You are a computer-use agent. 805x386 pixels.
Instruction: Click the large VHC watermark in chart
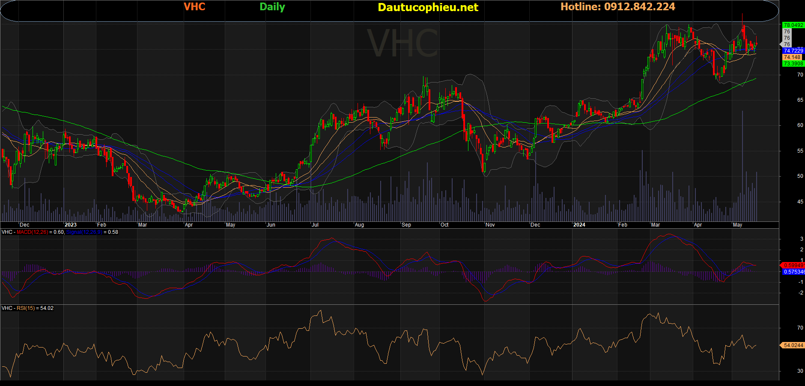click(x=402, y=44)
